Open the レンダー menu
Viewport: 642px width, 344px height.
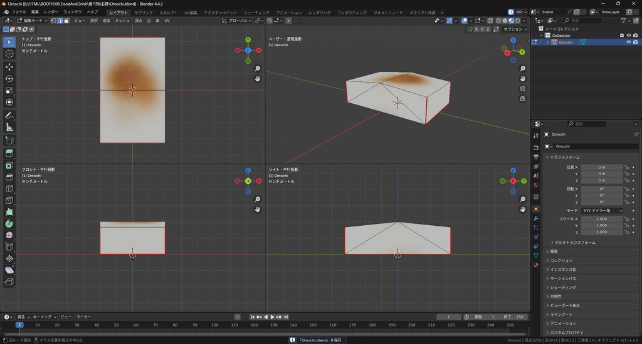tap(51, 12)
